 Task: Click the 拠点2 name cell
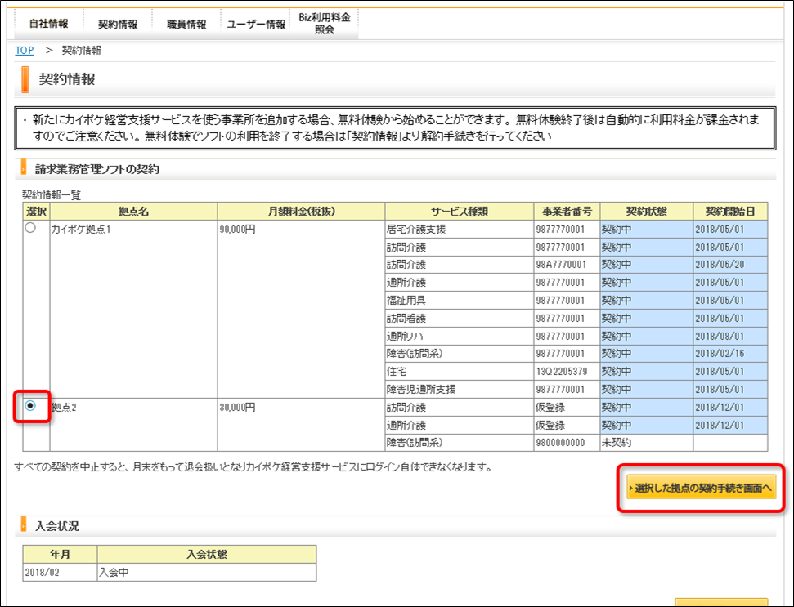pyautogui.click(x=133, y=425)
